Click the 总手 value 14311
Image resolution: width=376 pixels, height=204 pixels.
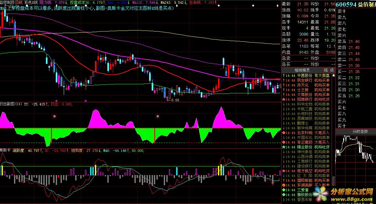pos(302,22)
